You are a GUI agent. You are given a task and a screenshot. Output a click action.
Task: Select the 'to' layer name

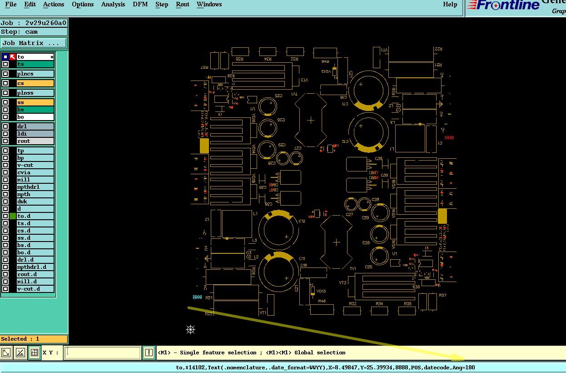(x=35, y=57)
